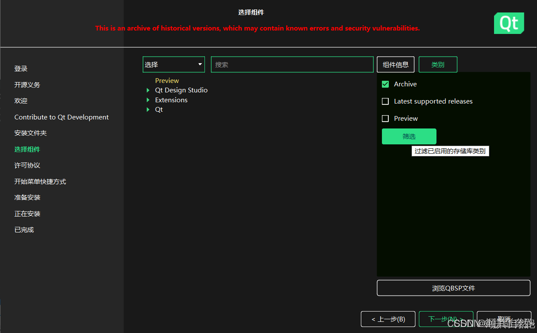
Task: Switch to the 组件信息 view
Action: tap(395, 64)
